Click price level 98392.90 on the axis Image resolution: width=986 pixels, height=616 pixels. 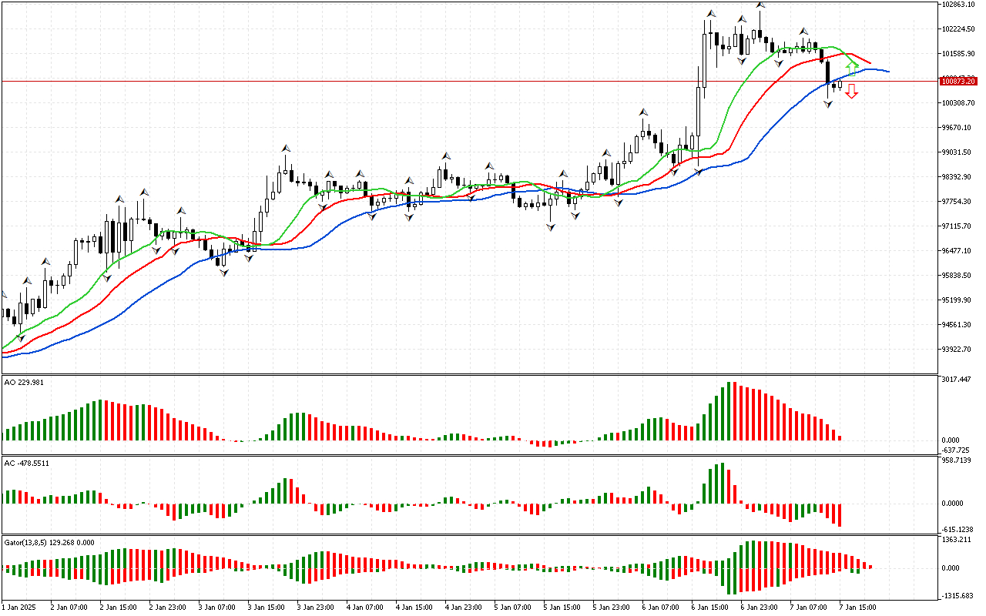point(957,177)
